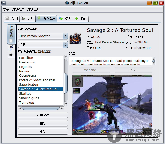Click the horizontal scrollbar left arrow

coord(20,108)
